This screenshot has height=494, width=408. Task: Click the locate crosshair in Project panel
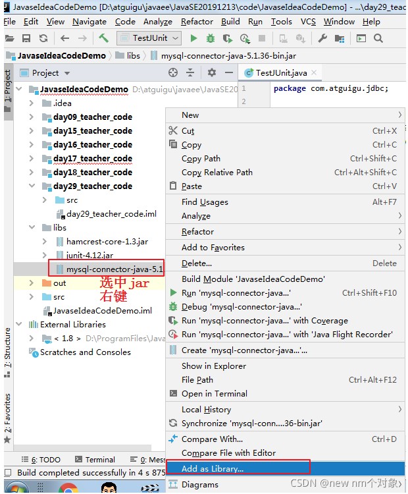pyautogui.click(x=173, y=72)
